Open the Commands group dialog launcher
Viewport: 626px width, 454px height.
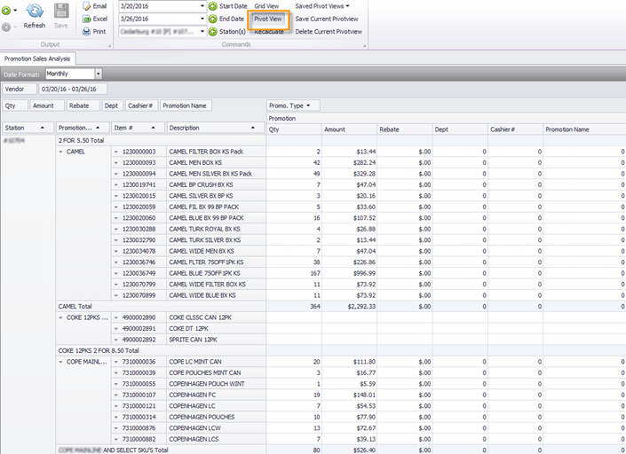(x=364, y=46)
